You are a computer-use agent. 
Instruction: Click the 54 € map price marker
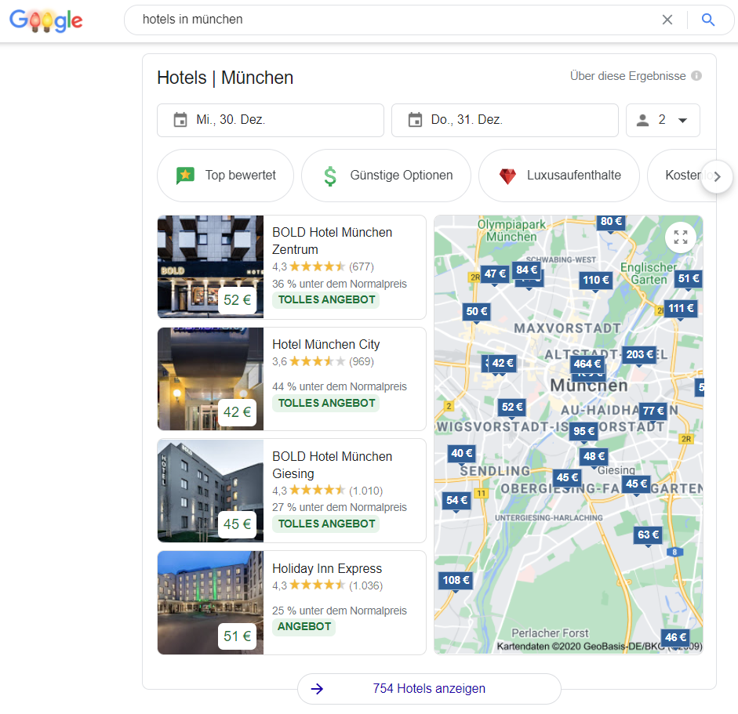[456, 501]
